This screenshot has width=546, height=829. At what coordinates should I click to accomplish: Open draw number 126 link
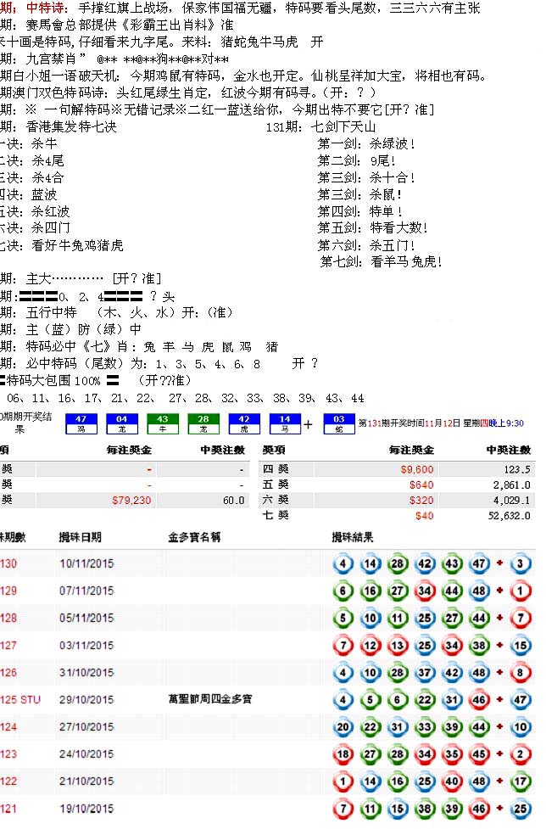click(8, 672)
